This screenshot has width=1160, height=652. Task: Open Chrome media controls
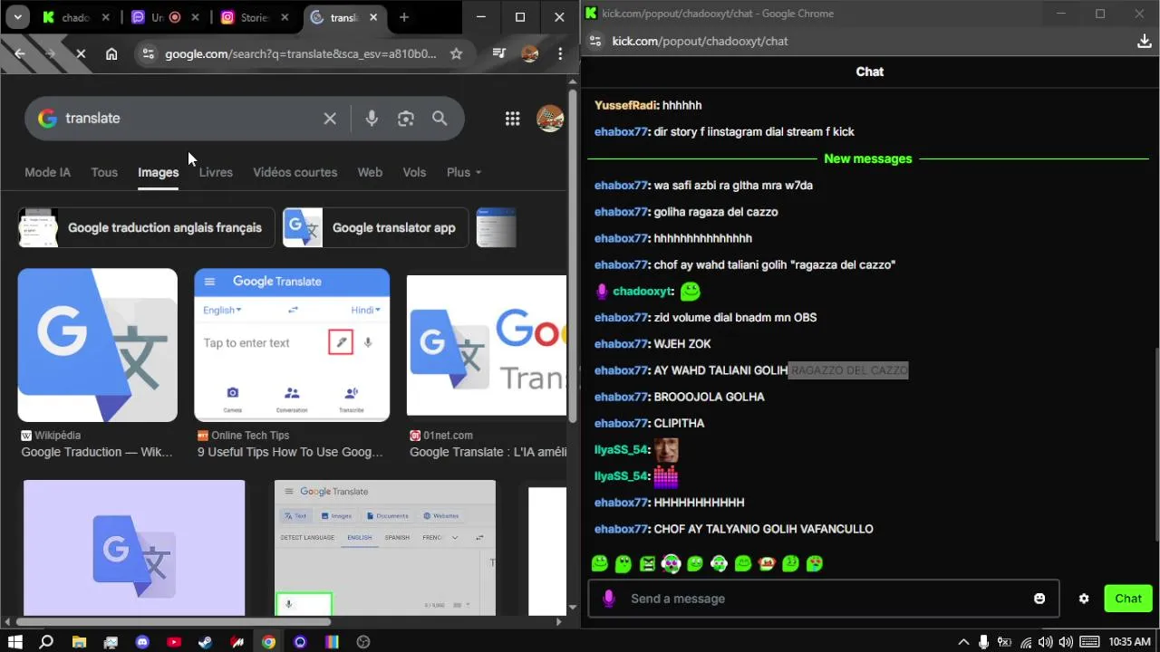click(x=498, y=53)
